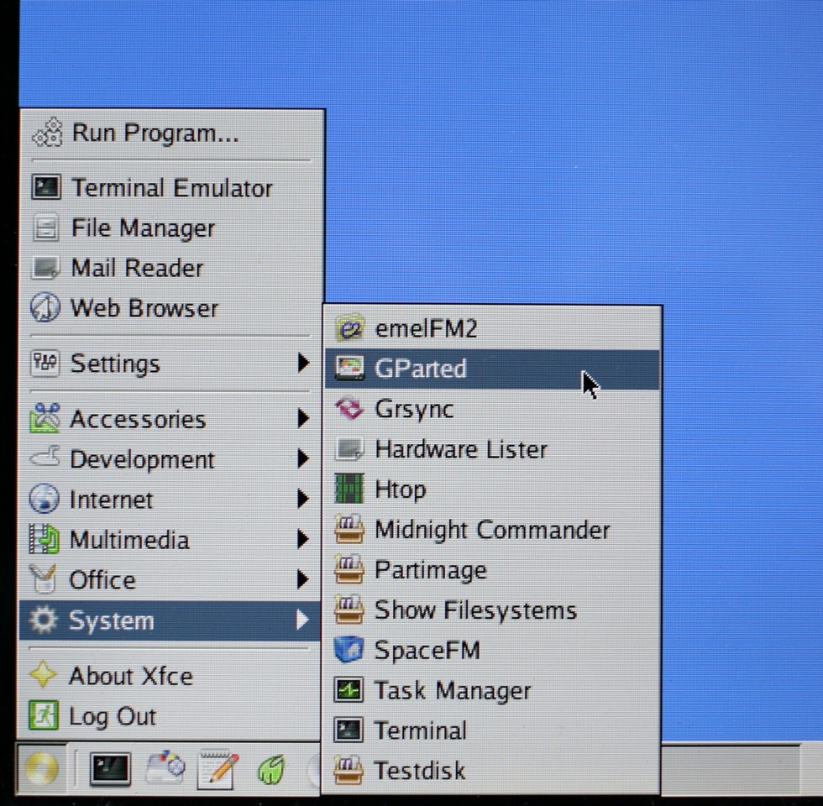Screen dimensions: 823x806
Task: Open Midnight Commander
Action: tap(491, 530)
